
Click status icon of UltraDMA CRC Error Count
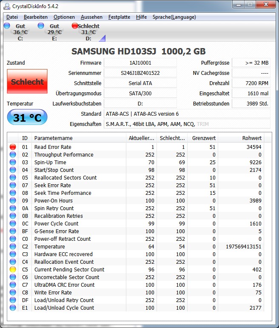(13, 285)
